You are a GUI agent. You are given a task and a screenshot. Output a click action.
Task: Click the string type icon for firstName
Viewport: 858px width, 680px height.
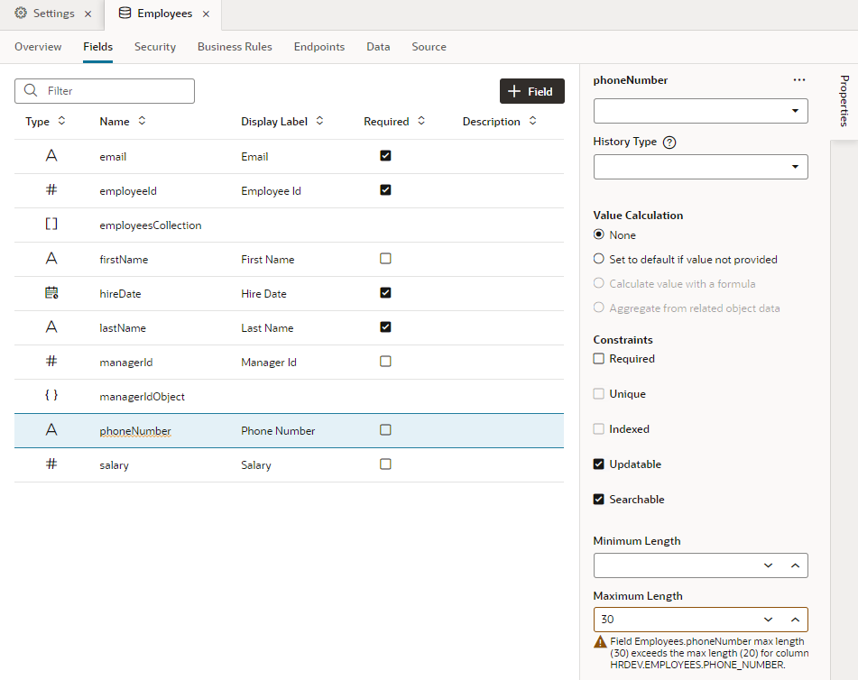click(51, 258)
